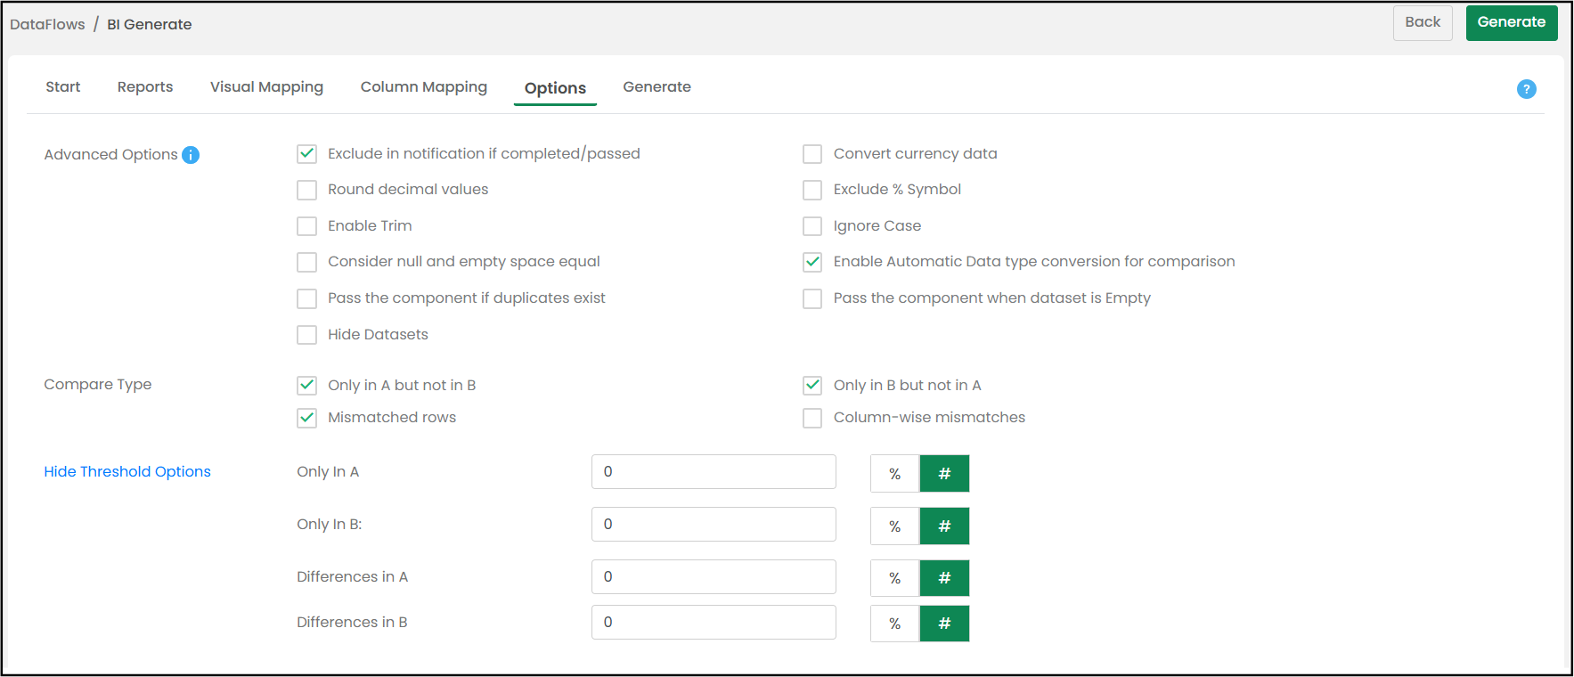This screenshot has height=677, width=1574.
Task: Uncheck Exclude in notification if completed/passed
Action: pos(307,154)
